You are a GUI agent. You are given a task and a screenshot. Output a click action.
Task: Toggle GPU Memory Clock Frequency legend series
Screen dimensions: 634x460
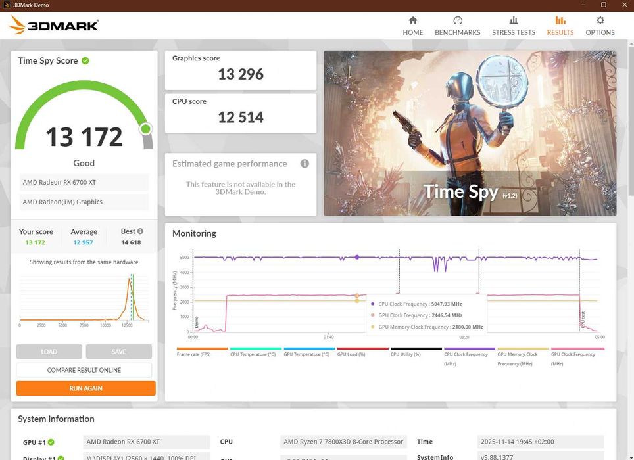pyautogui.click(x=524, y=357)
